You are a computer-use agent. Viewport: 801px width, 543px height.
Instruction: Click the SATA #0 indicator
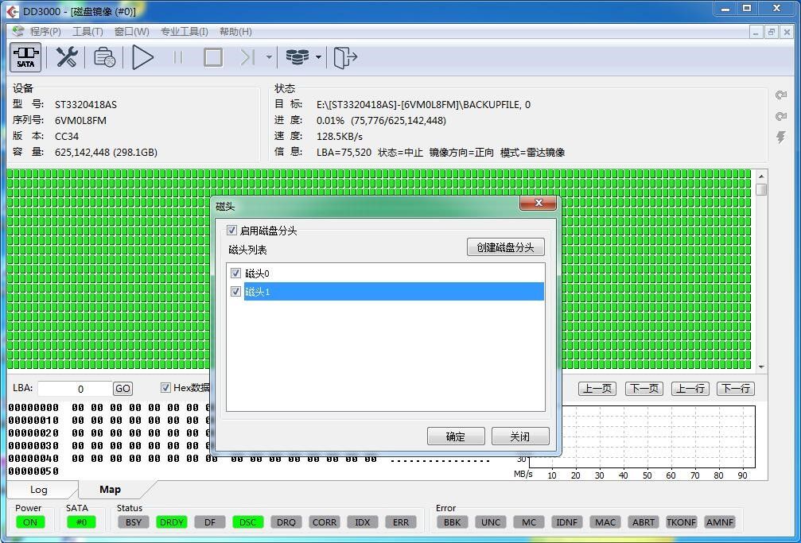coord(81,522)
